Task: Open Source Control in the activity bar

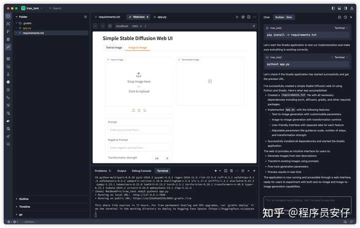Action: [8, 31]
